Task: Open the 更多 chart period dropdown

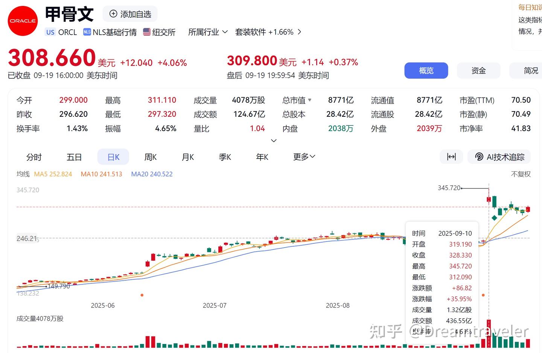Action: click(304, 157)
